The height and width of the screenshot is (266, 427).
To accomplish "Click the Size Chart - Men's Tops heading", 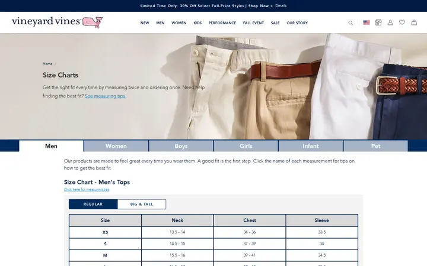I will [97, 182].
